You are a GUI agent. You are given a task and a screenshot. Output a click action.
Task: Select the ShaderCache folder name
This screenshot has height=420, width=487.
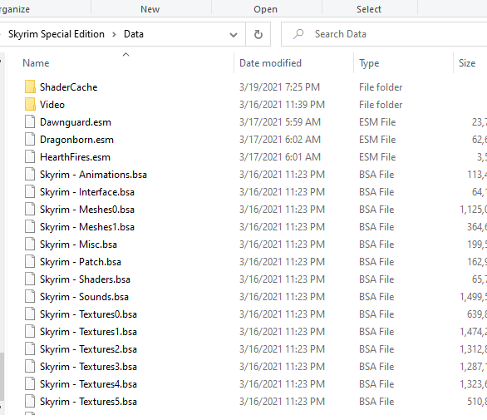(x=69, y=87)
